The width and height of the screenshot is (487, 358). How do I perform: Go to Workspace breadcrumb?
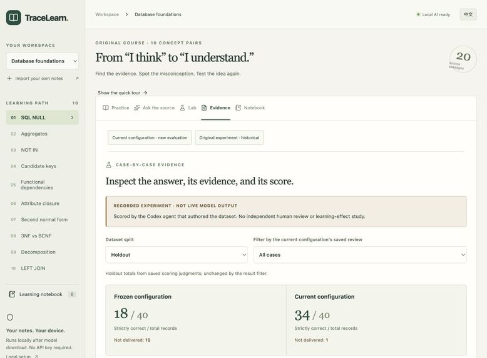tap(107, 14)
